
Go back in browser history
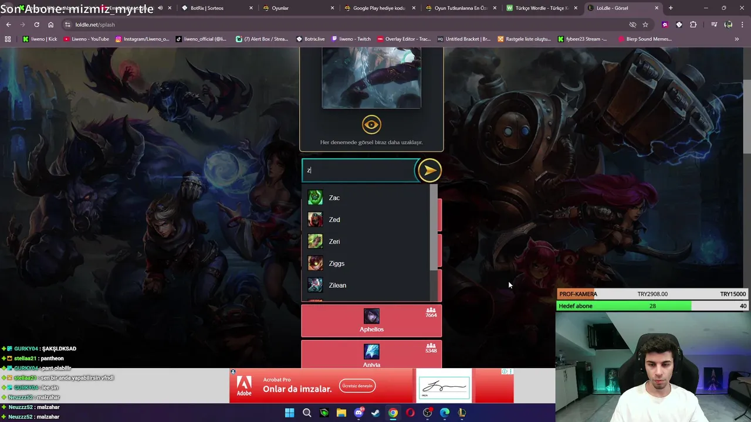coord(8,25)
